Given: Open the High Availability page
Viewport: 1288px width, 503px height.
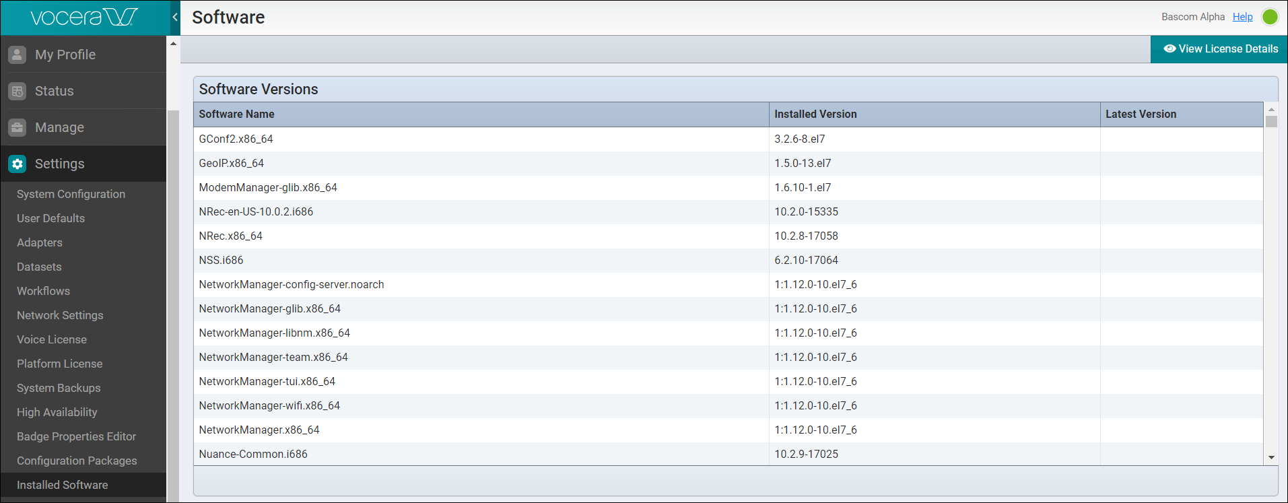Looking at the screenshot, I should (x=57, y=412).
